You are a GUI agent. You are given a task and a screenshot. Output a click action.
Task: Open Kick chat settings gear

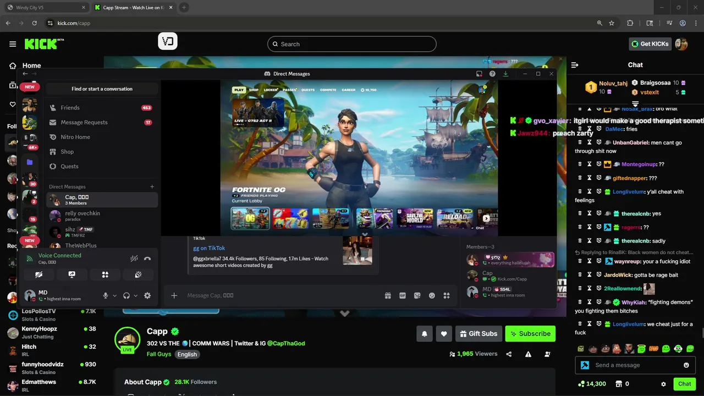pos(663,384)
